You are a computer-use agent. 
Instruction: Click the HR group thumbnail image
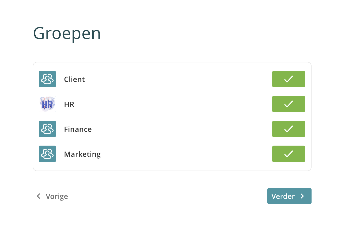click(x=47, y=104)
